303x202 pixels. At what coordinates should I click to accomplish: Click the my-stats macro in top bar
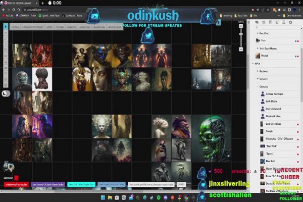tap(60, 27)
